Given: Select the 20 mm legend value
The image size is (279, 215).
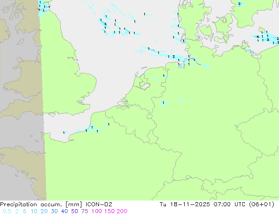Looking at the screenshot, I should 44,211.
